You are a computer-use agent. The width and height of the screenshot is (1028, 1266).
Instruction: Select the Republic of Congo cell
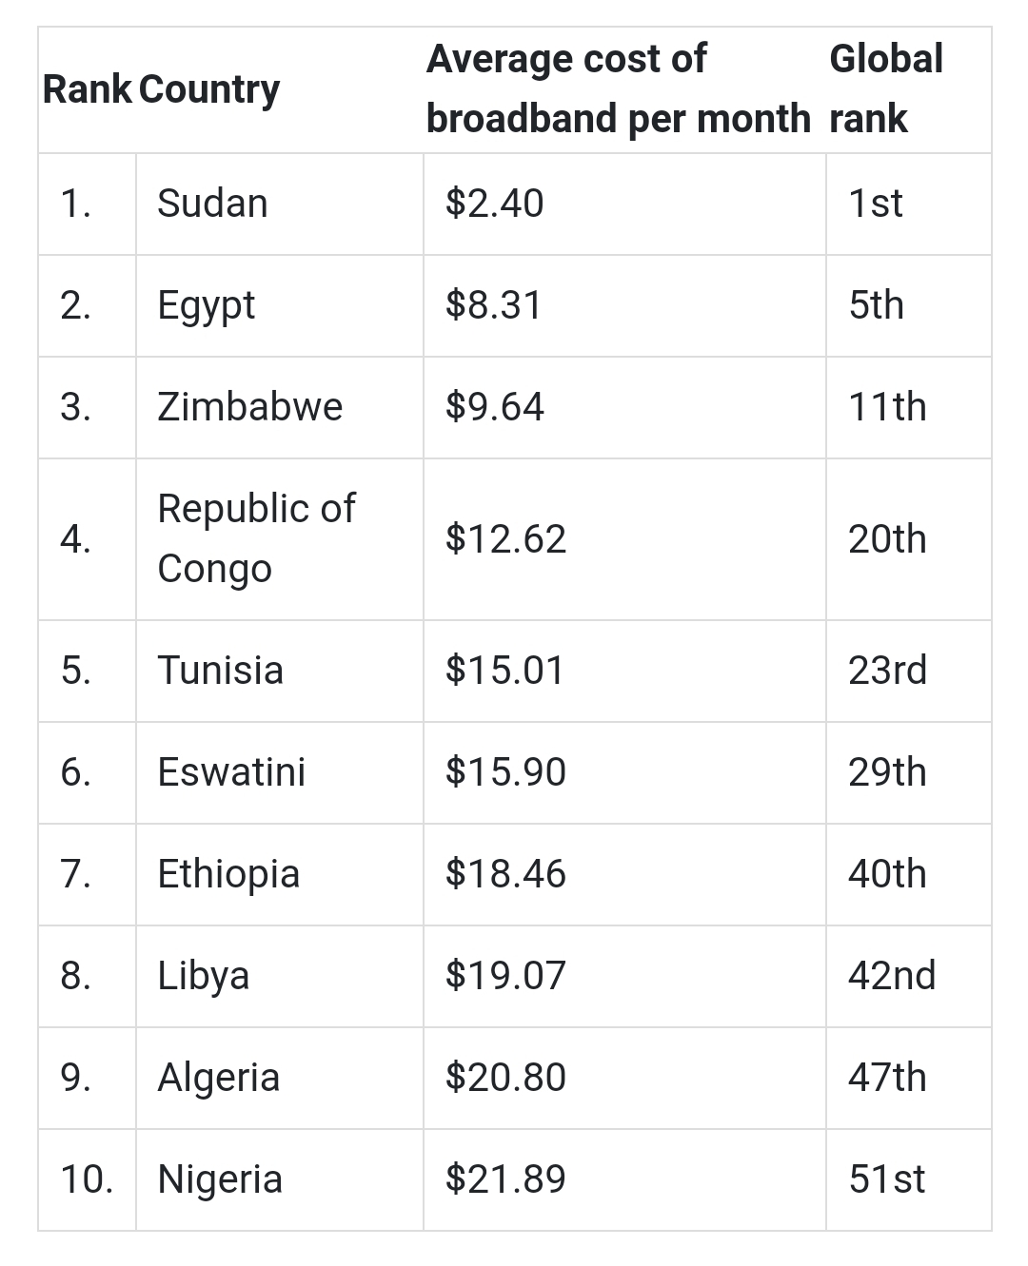tap(279, 539)
